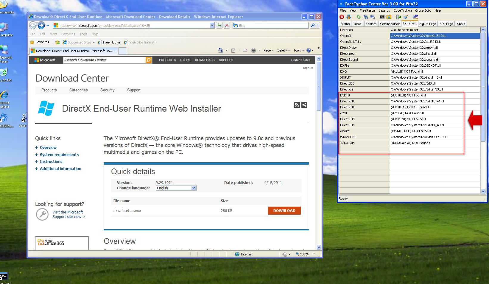Image resolution: width=489 pixels, height=284 pixels.
Task: Switch to the FPC Pkgs tab
Action: click(446, 24)
